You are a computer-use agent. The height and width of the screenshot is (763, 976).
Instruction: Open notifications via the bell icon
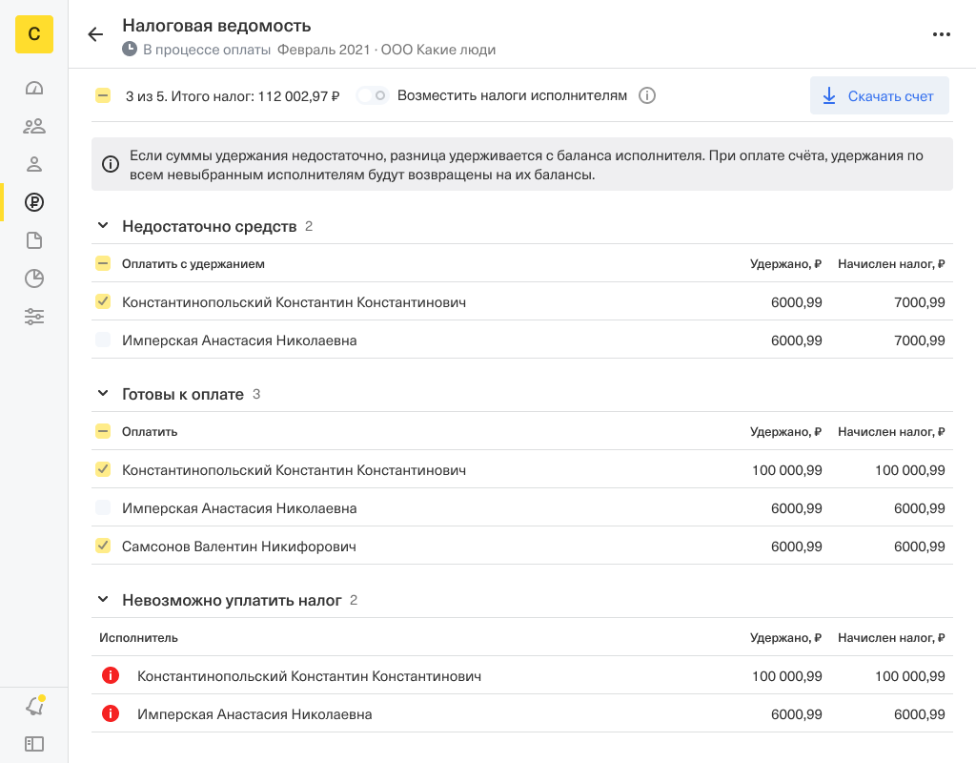34,706
